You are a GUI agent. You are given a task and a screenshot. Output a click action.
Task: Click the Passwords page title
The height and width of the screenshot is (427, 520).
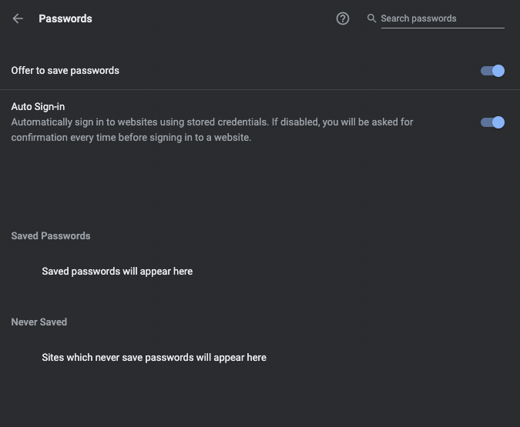click(65, 18)
